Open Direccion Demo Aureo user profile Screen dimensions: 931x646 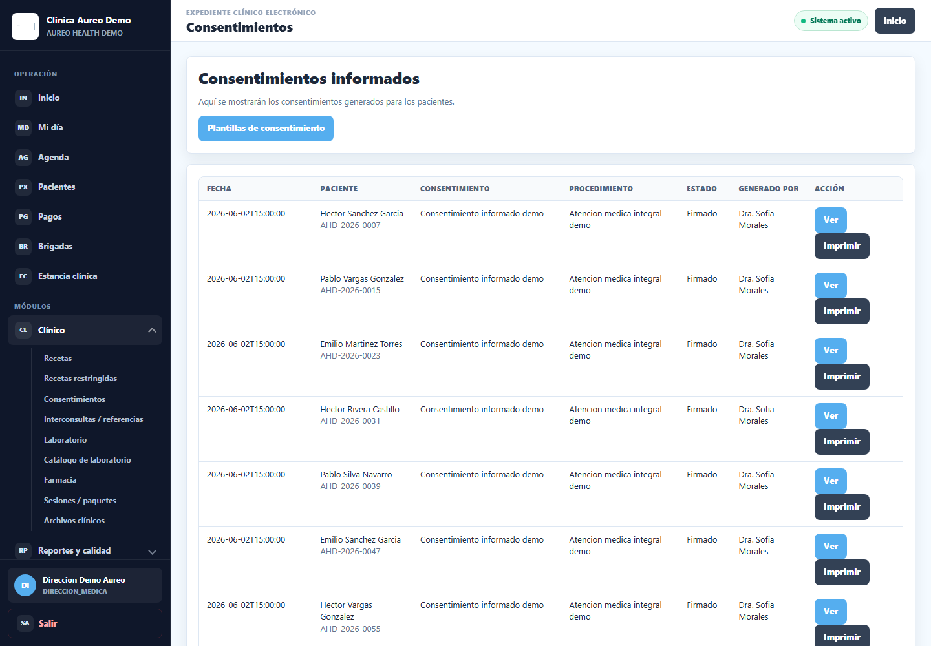click(85, 585)
